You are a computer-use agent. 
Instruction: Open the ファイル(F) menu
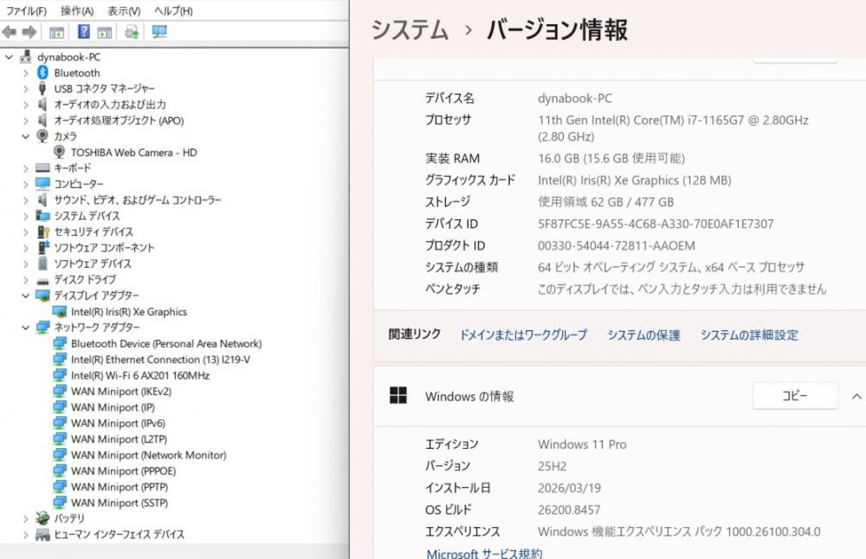(26, 11)
